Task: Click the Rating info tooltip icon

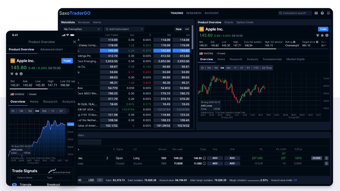Action: 294,42
